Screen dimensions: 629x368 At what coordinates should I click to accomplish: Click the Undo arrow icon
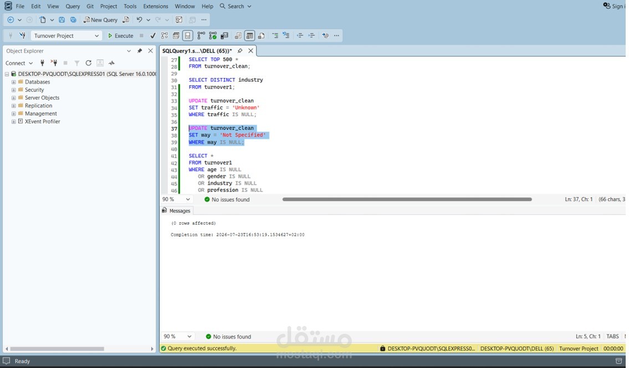(139, 19)
